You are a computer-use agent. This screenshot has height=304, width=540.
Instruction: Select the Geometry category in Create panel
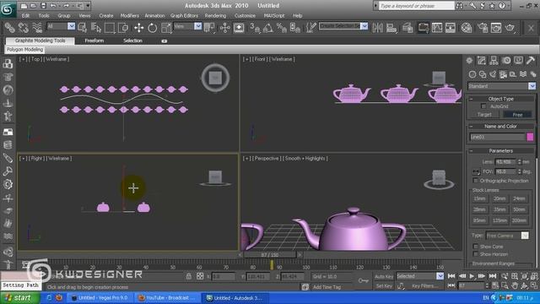472,74
